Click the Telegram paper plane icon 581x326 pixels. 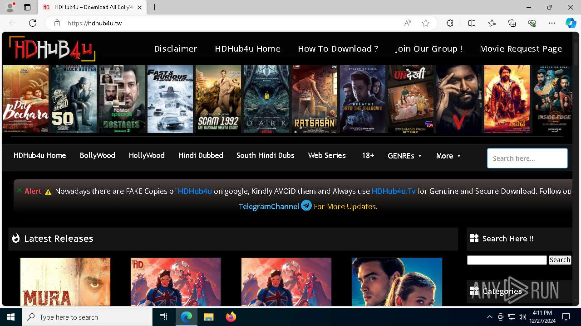pyautogui.click(x=306, y=206)
